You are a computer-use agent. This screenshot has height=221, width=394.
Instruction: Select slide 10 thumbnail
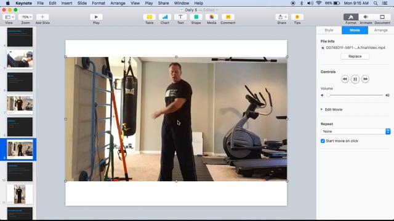click(x=20, y=172)
